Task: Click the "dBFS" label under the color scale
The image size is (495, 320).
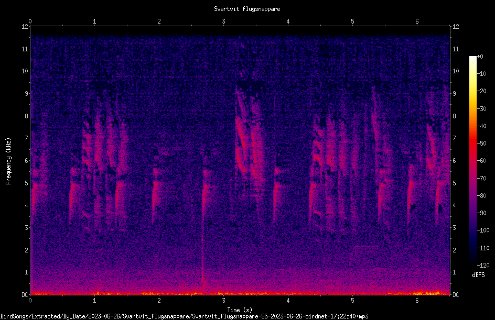Action: tap(478, 275)
